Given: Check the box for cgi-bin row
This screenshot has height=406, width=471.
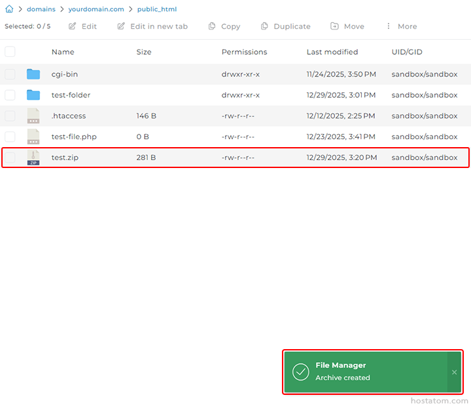Looking at the screenshot, I should point(10,74).
